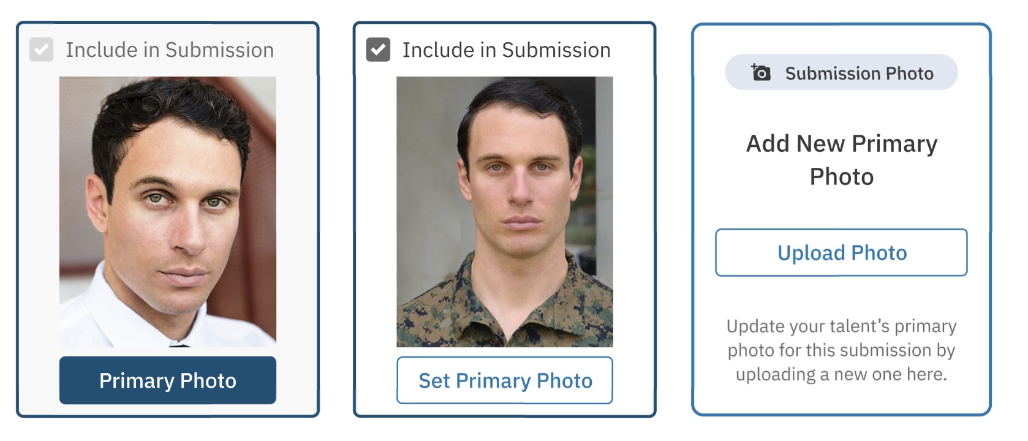
Task: Select the checkmark icon in the dark checkbox
Action: (378, 50)
